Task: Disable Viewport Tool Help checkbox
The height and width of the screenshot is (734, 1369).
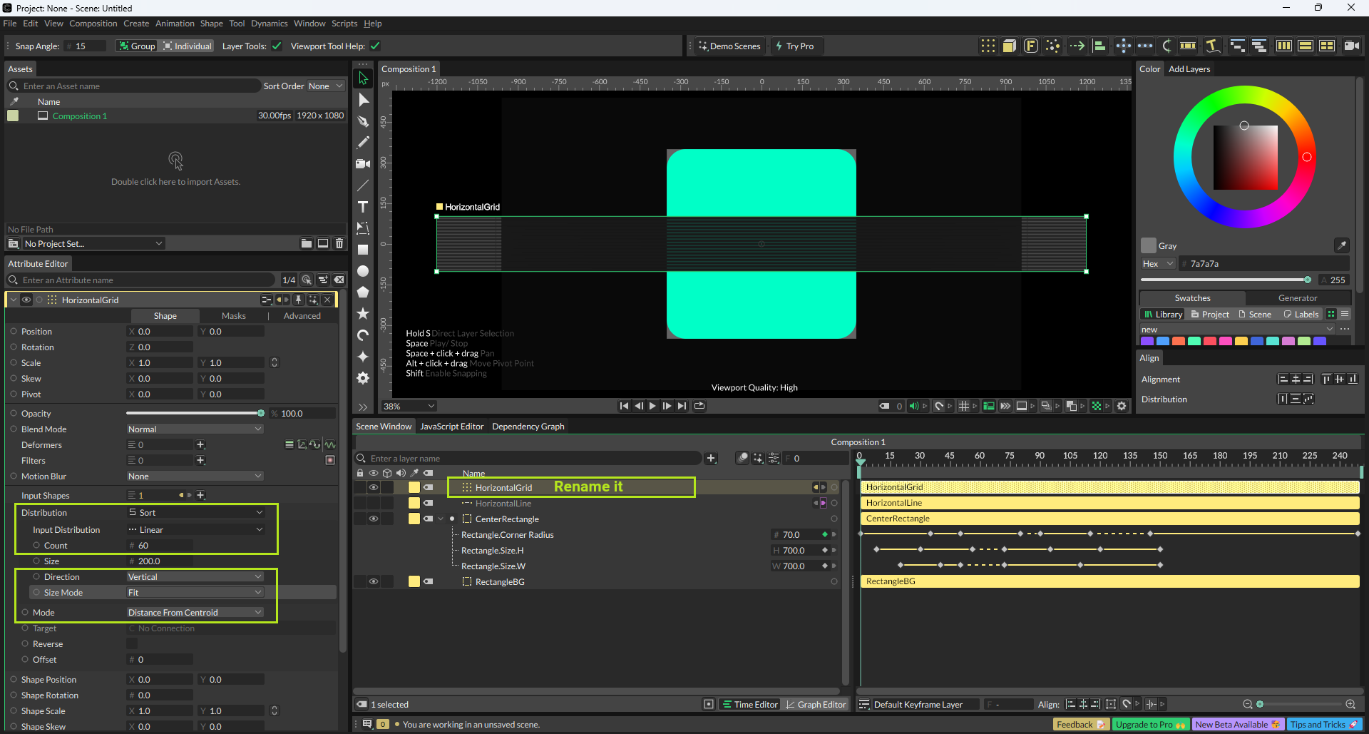Action: tap(375, 46)
